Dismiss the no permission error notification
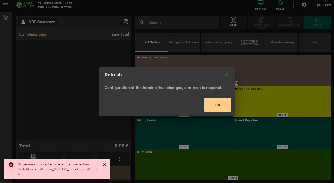The image size is (334, 183). pos(104,165)
